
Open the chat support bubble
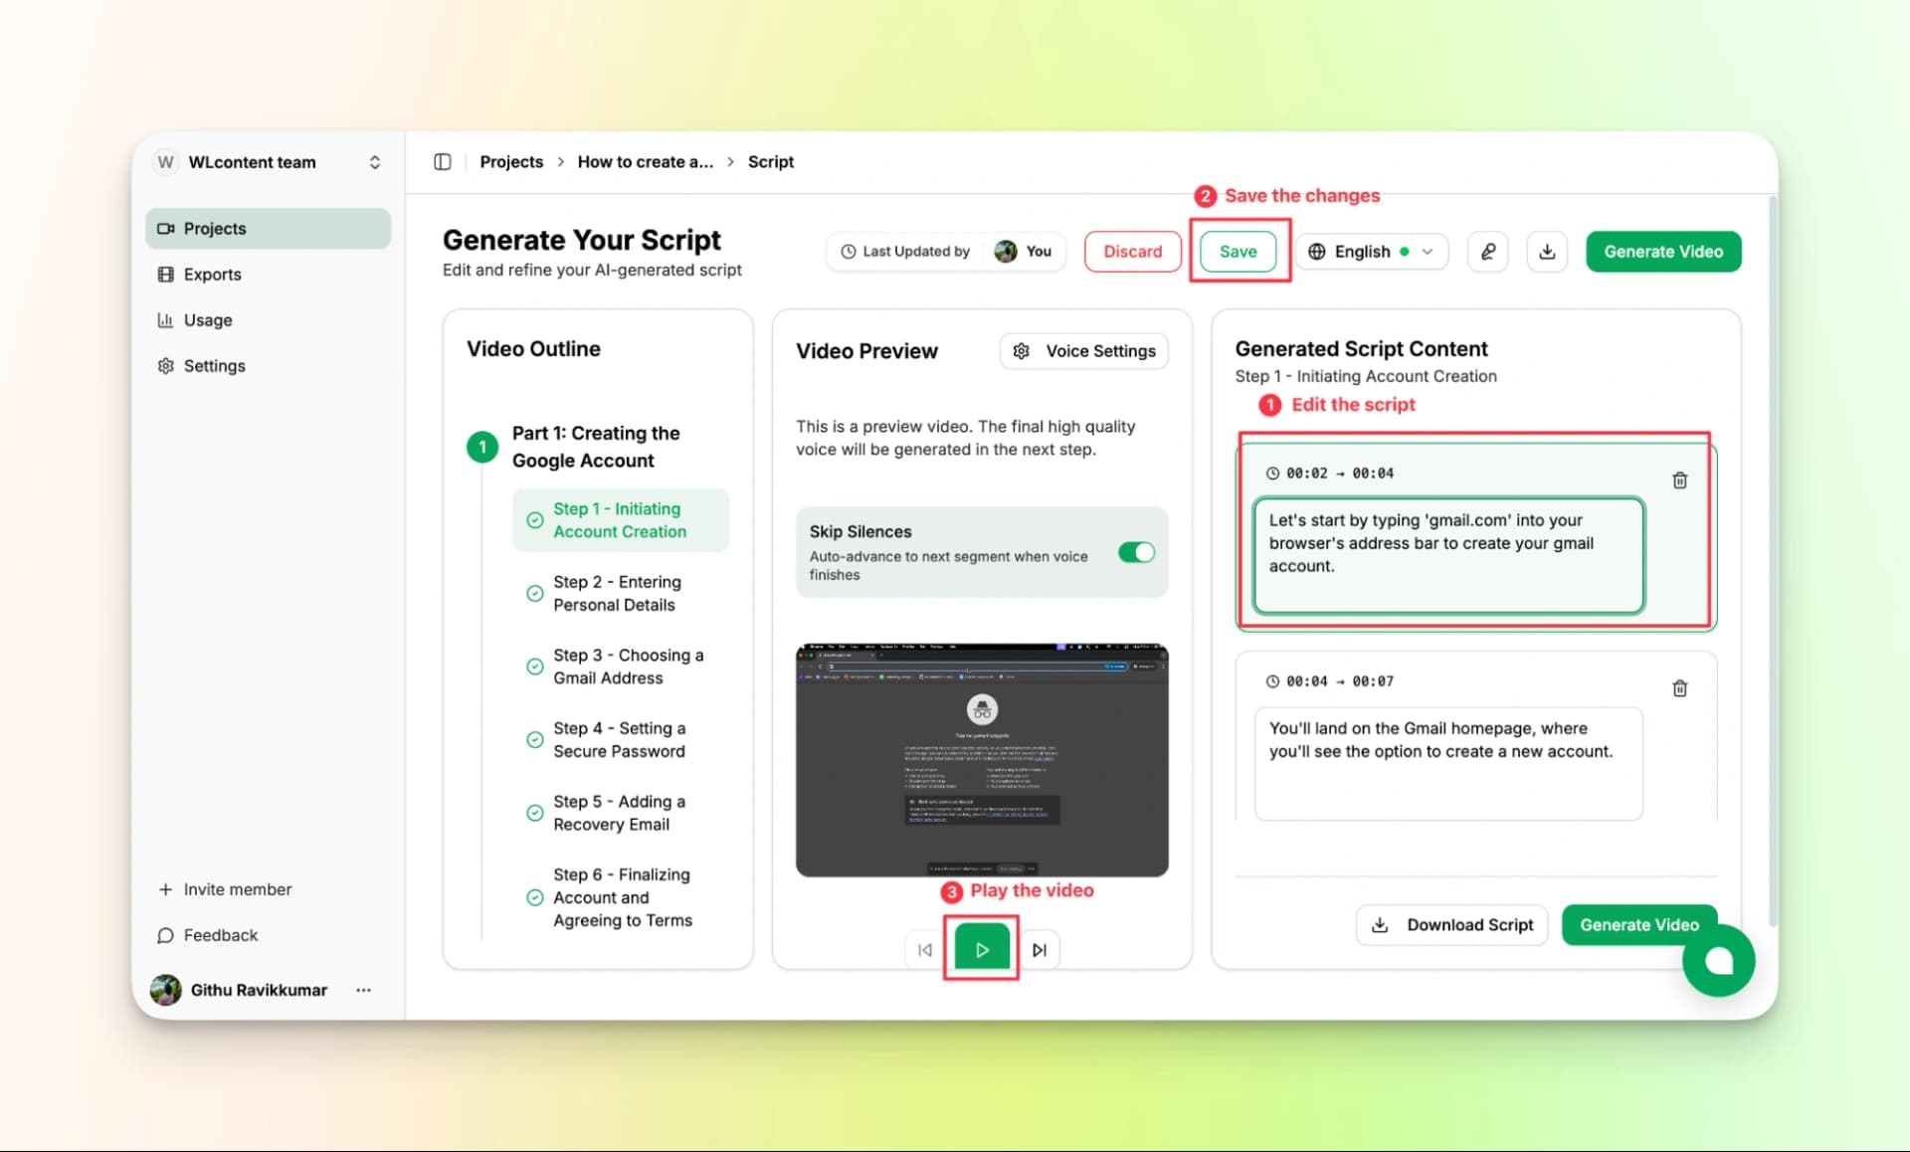coord(1718,961)
